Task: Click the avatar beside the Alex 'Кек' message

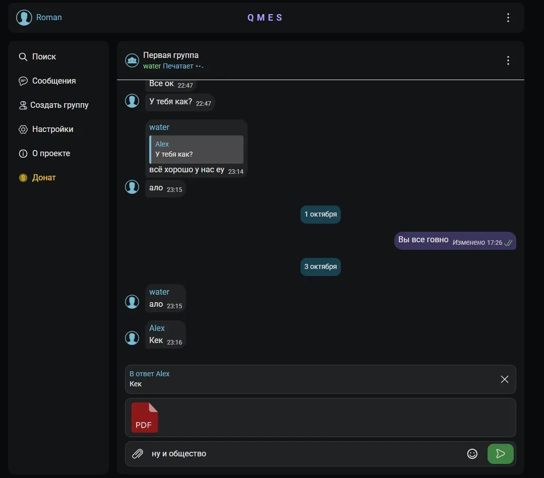Action: [132, 338]
